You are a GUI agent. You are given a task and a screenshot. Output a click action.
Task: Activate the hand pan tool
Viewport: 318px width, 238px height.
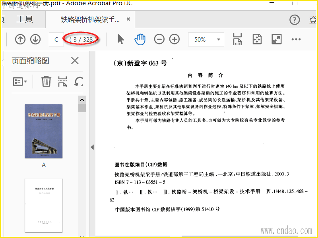[140, 39]
